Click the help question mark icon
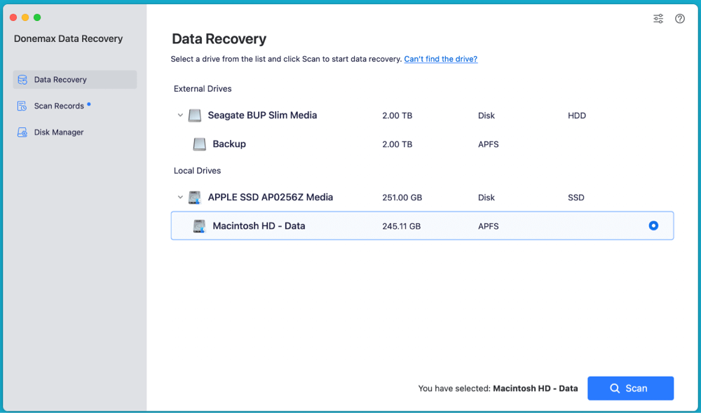701x413 pixels. click(679, 18)
